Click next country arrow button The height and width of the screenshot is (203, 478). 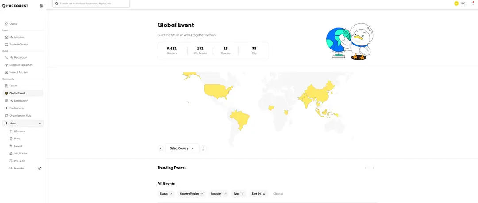(204, 148)
